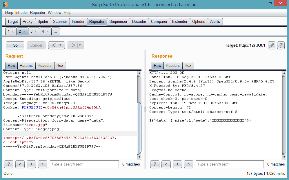
Task: Select the Repeater tool tab
Action: click(x=97, y=21)
